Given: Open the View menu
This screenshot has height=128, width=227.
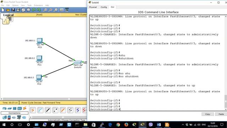Looking at the screenshot, I should point(23,5).
